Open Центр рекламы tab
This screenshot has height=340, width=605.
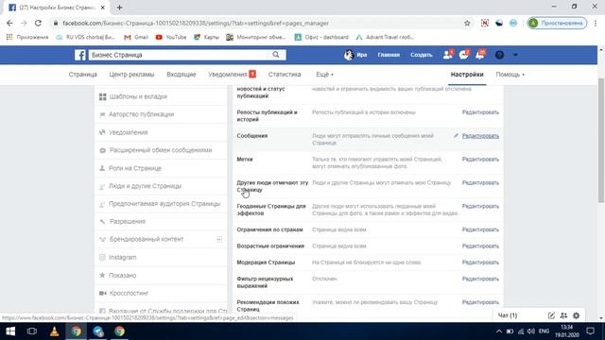click(x=131, y=75)
